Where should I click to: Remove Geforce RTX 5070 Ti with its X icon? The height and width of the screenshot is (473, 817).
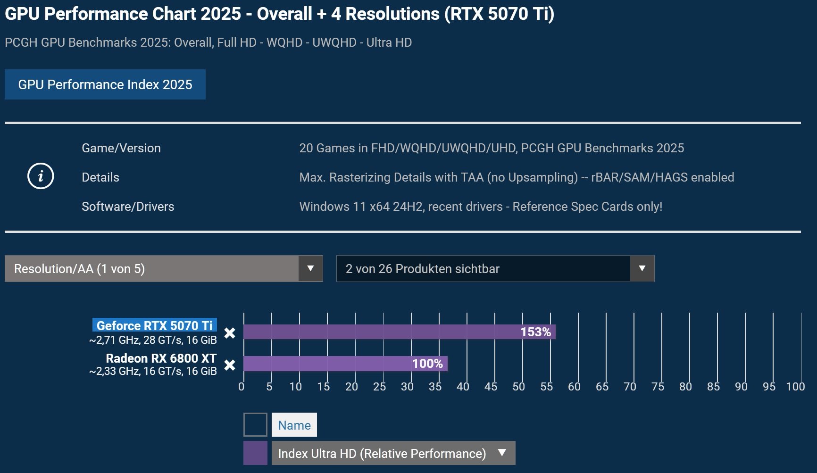[x=230, y=333]
